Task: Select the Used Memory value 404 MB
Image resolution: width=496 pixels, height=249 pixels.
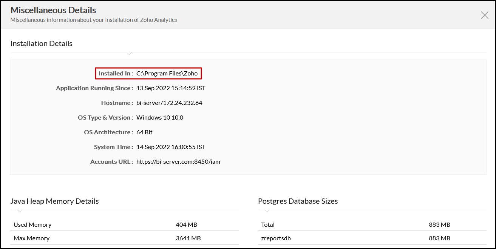Action: 187,224
